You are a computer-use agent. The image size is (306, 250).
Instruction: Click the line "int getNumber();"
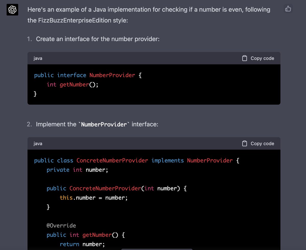pyautogui.click(x=72, y=84)
